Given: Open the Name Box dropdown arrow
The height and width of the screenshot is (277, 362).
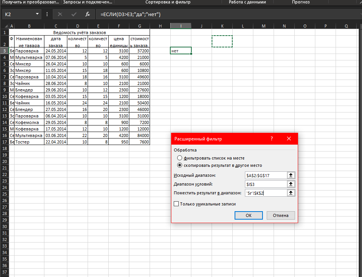Looking at the screenshot, I should click(37, 14).
